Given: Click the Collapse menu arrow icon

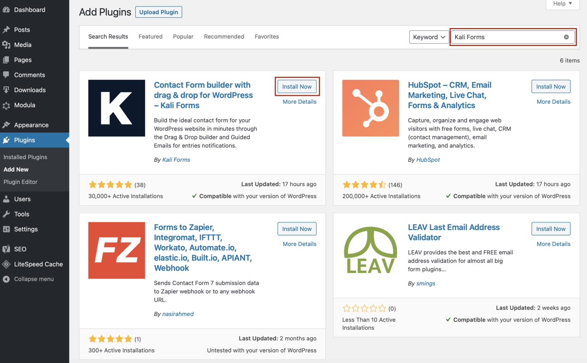Looking at the screenshot, I should 6,279.
